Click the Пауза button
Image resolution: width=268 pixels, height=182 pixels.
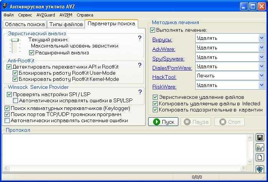196,122
